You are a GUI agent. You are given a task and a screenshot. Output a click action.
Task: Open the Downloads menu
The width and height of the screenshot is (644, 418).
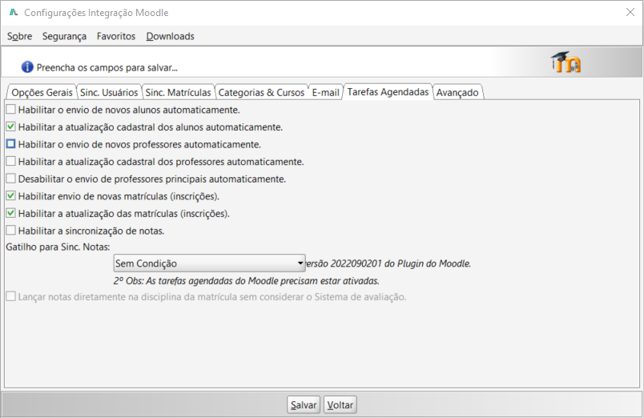point(170,36)
